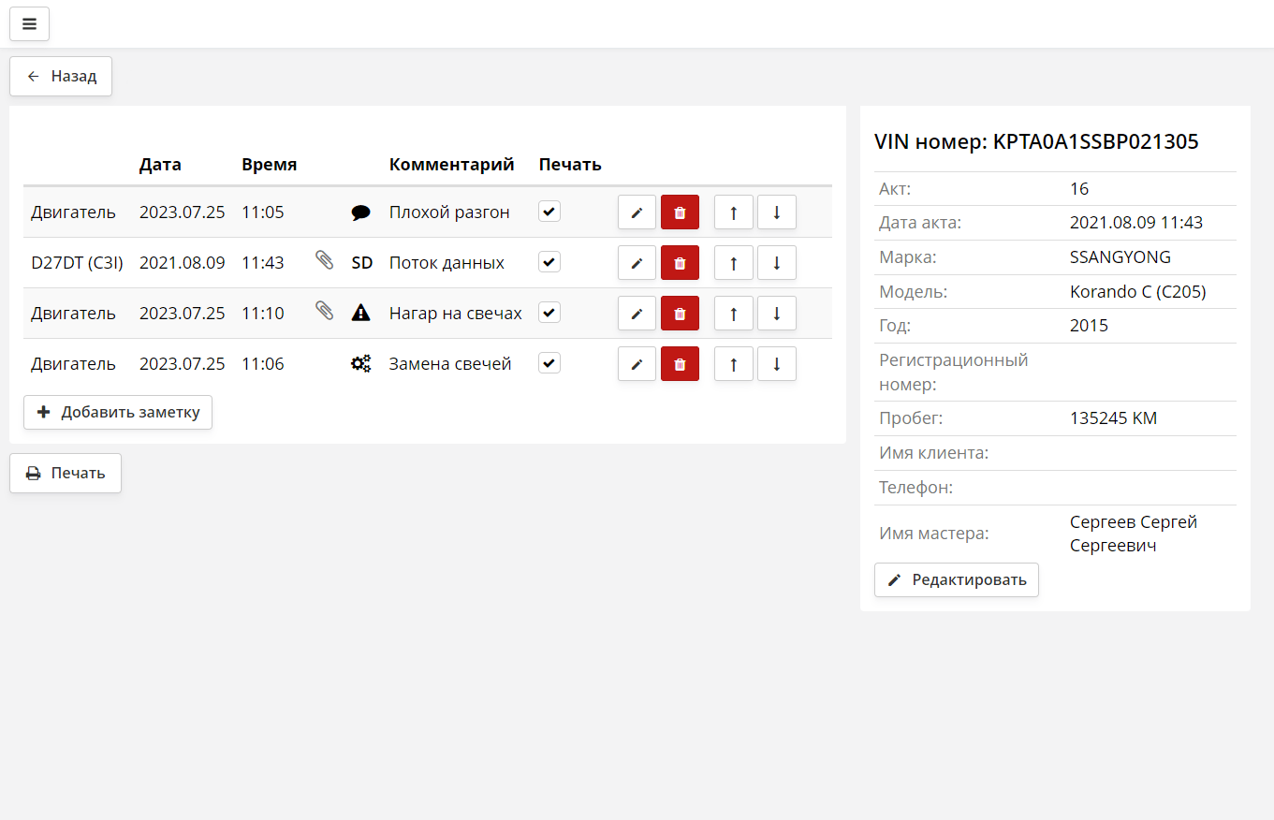This screenshot has height=820, width=1274.
Task: Delete the 'Поток данных' note
Action: [x=680, y=263]
